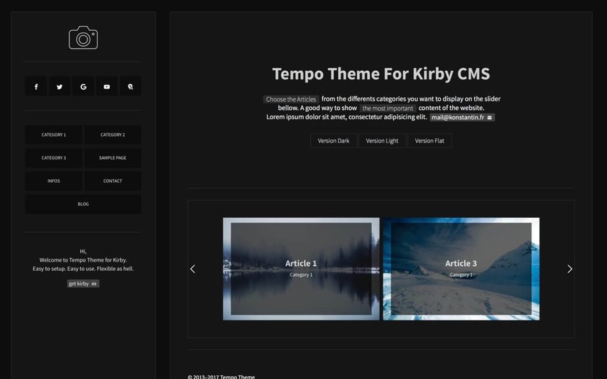Open the Contact page
The height and width of the screenshot is (379, 607).
[x=112, y=181]
